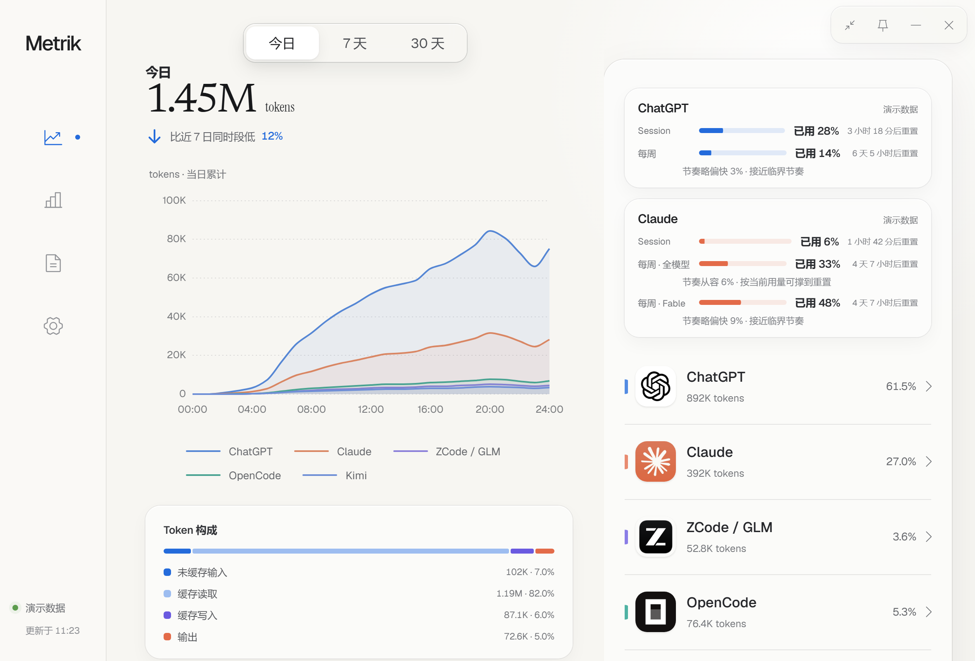
Task: Open the Claude 392K tokens provider row
Action: click(x=778, y=461)
